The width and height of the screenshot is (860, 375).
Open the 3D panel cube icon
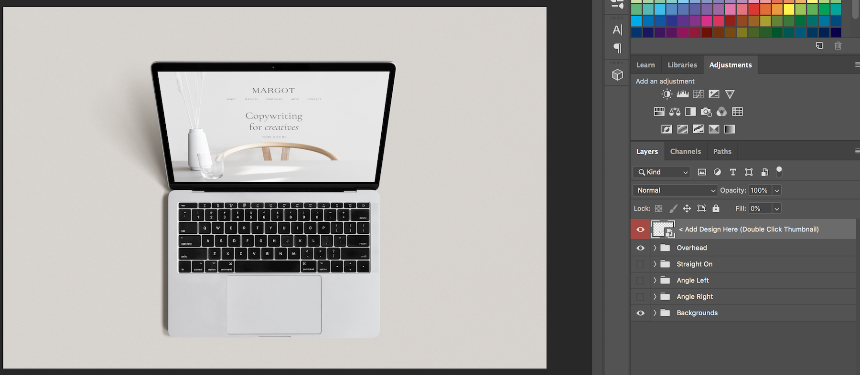pyautogui.click(x=617, y=75)
